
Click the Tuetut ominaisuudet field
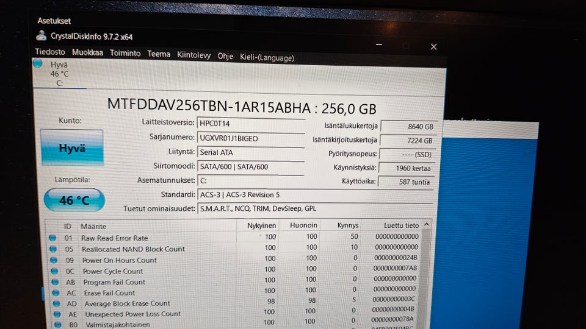point(315,208)
